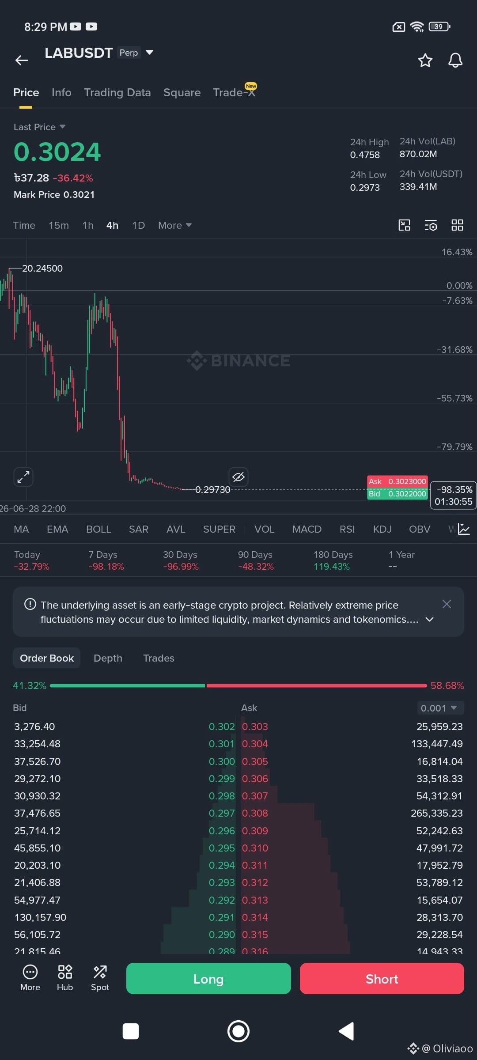
Task: Toggle the SAR indicator
Action: pos(139,529)
